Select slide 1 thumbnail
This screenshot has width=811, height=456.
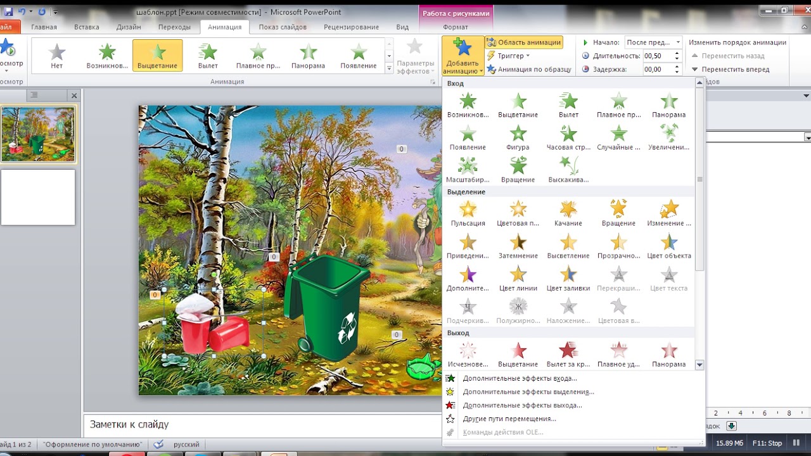click(x=38, y=134)
